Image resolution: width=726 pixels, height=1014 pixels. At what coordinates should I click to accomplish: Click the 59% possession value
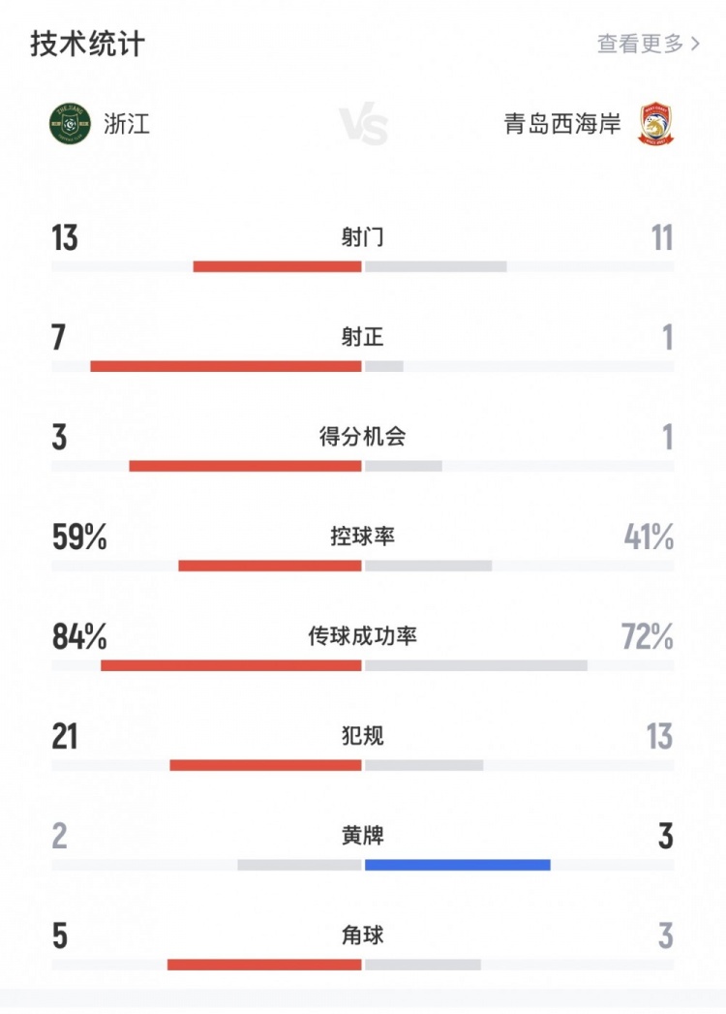(x=79, y=538)
